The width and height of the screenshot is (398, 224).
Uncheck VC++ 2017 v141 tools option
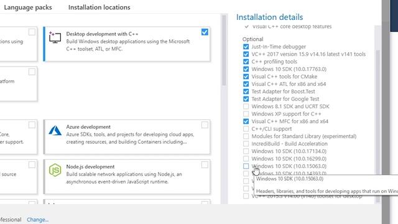tap(246, 54)
